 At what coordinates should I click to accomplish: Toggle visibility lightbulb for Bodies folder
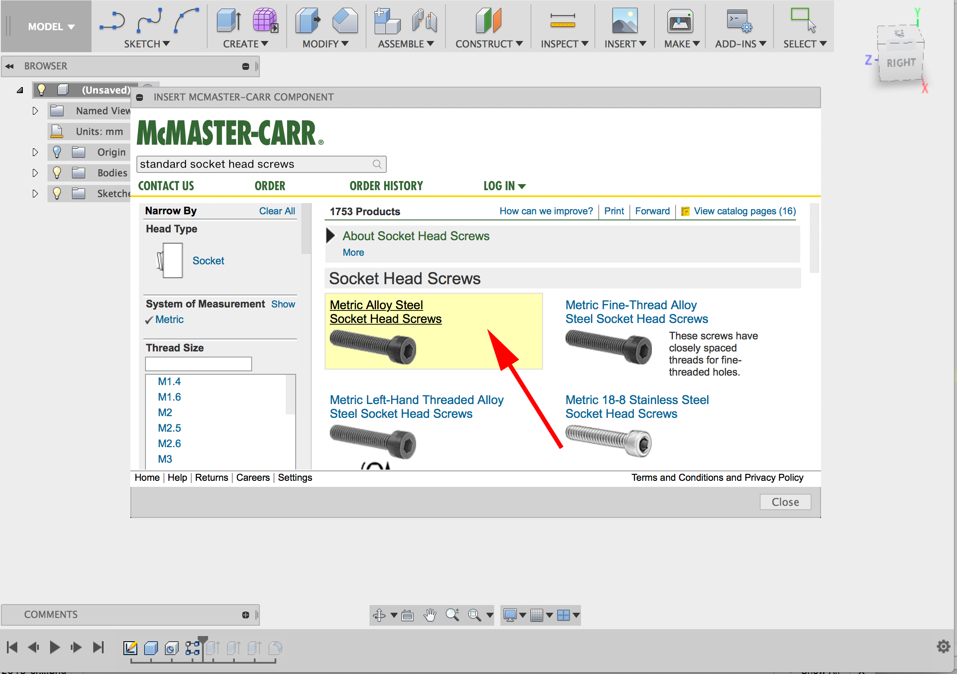coord(57,172)
